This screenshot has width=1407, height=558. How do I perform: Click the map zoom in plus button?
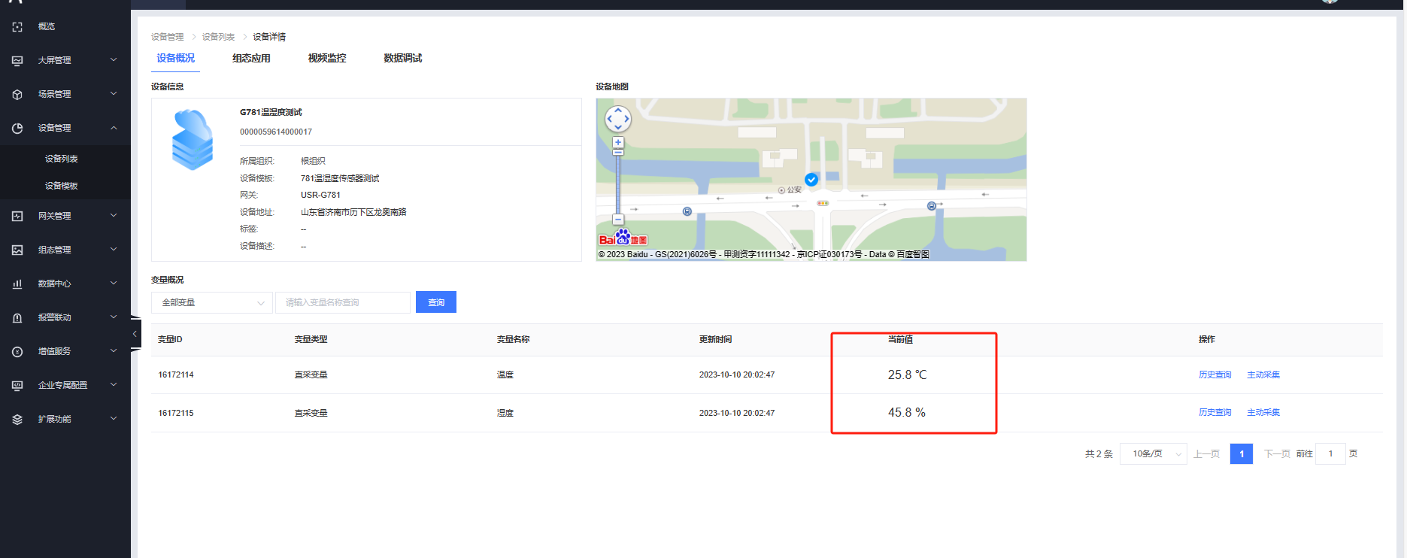618,142
